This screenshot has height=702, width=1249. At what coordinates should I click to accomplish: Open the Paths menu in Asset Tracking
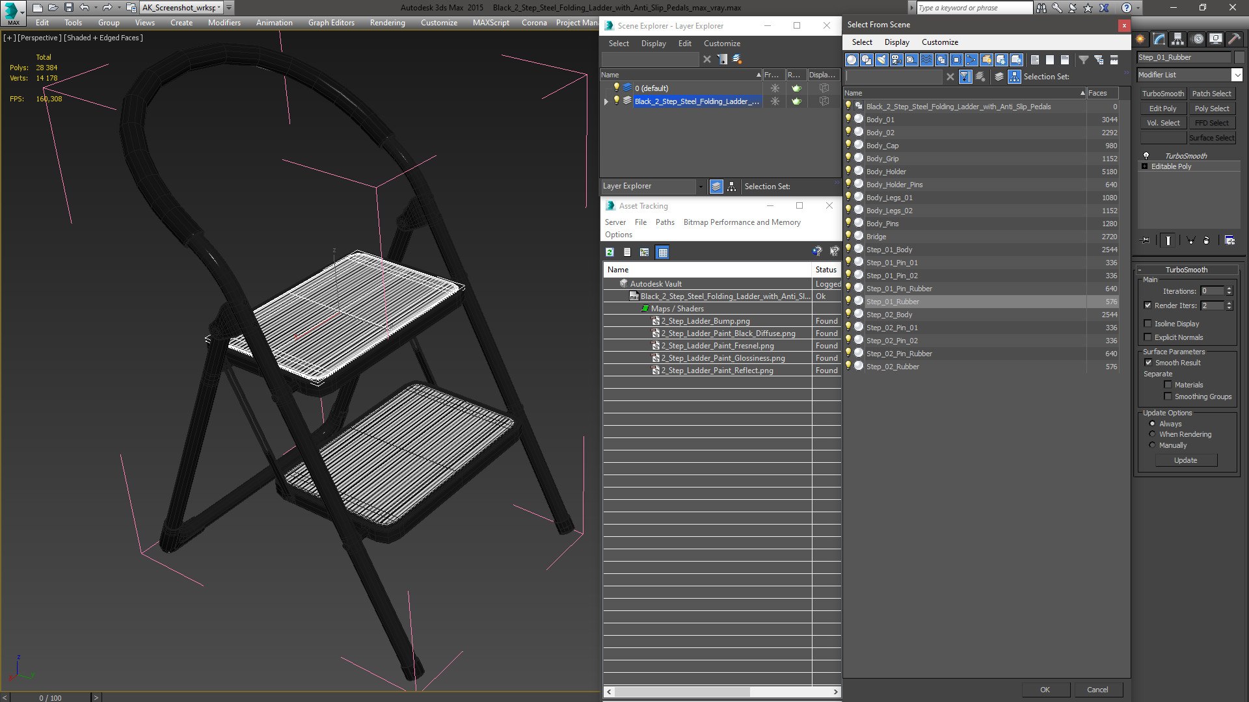click(664, 222)
